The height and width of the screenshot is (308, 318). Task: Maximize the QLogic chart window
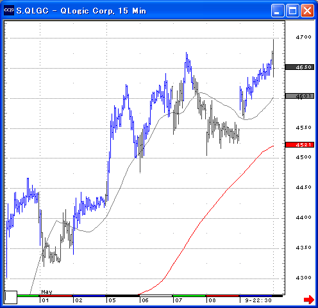coord(292,10)
